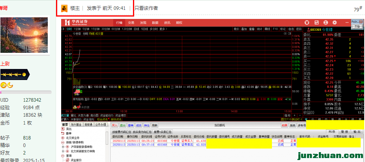The height and width of the screenshot is (162, 365).
Task: Click the 按股票代码汇总 button
Action: [122, 132]
